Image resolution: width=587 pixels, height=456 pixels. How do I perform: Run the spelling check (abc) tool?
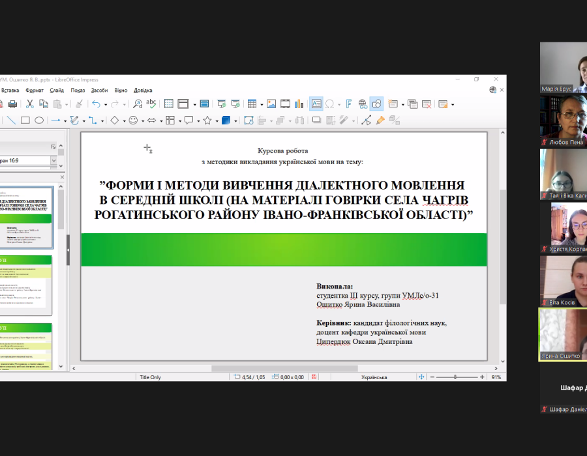[151, 104]
